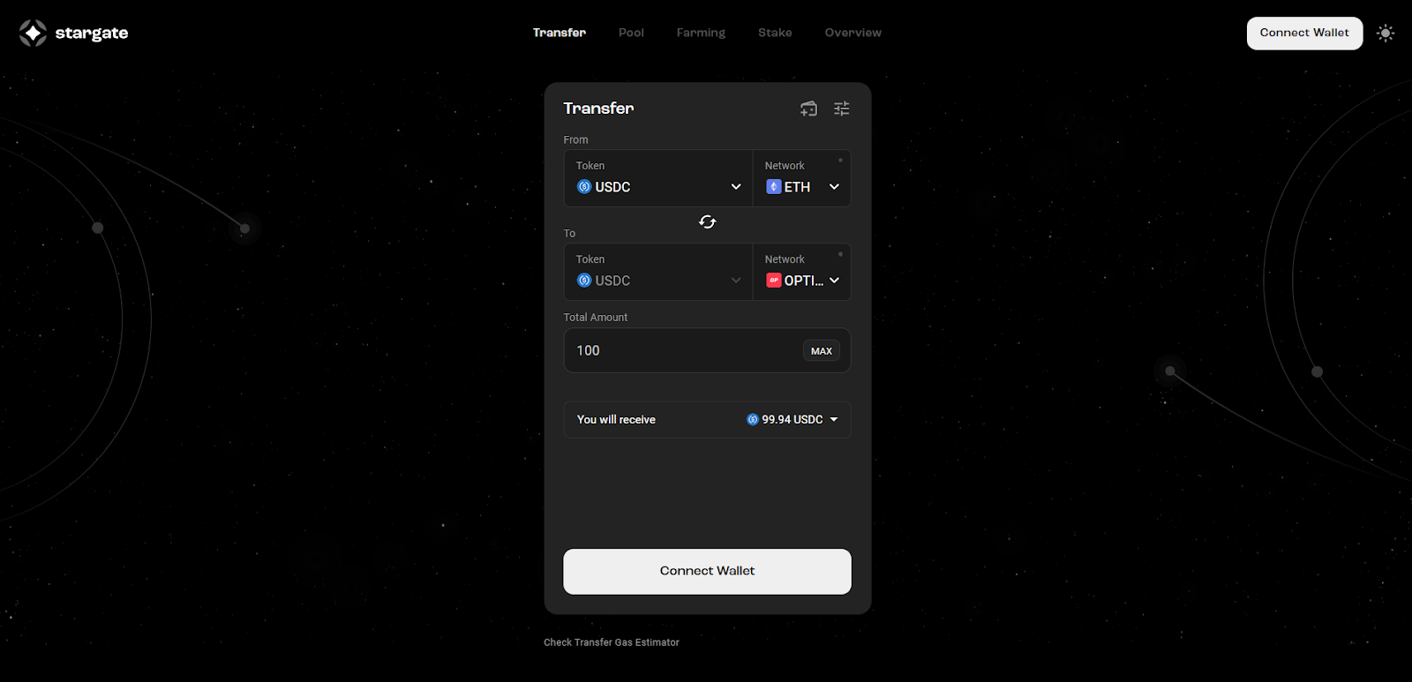The height and width of the screenshot is (682, 1412).
Task: Open the Farming tab
Action: pyautogui.click(x=701, y=33)
